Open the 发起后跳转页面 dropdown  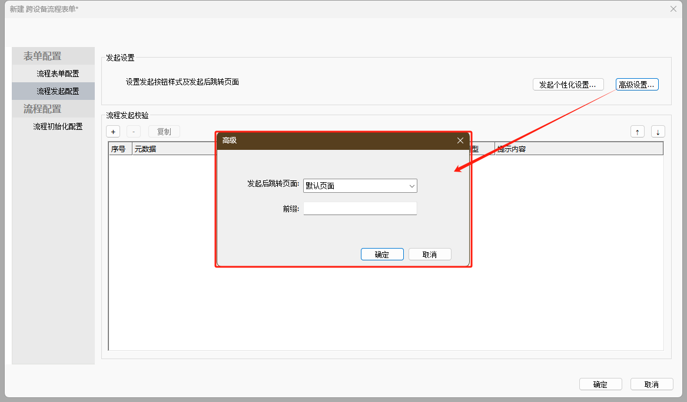pos(360,186)
